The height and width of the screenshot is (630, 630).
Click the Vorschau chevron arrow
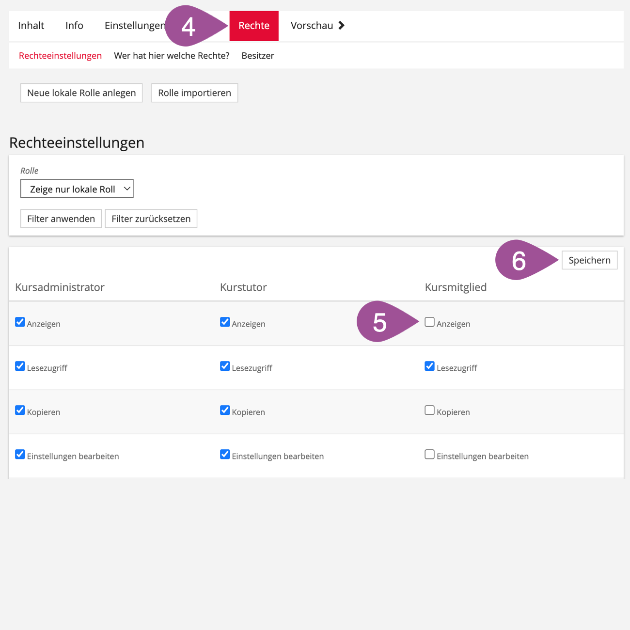click(342, 26)
